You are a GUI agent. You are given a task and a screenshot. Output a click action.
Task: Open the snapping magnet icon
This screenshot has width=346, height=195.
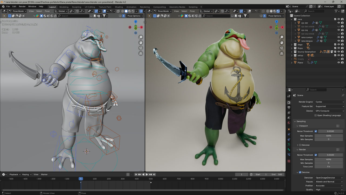coord(77,11)
